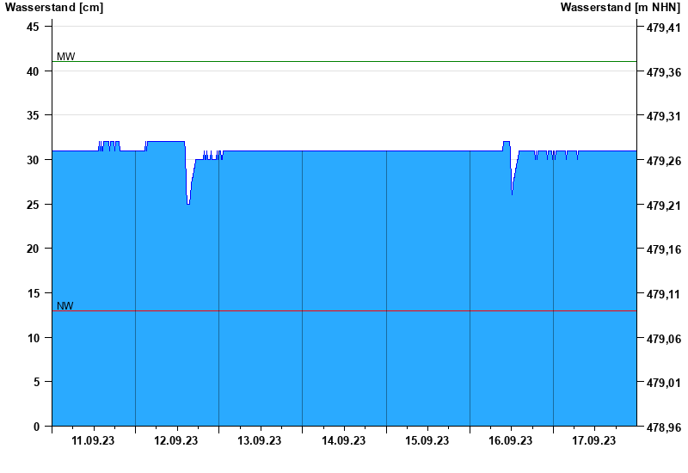This screenshot has height=473, width=688.
Task: Click the 479,26 value on right axis
Action: point(664,161)
